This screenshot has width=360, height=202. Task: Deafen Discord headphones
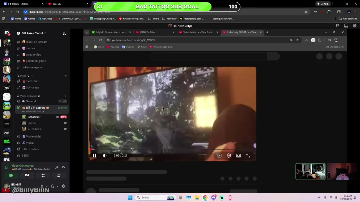coord(53,186)
